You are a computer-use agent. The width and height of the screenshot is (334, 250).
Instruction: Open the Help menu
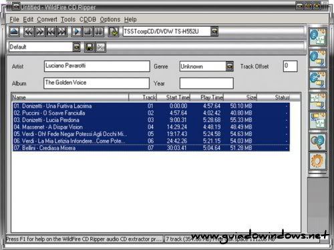tap(130, 19)
